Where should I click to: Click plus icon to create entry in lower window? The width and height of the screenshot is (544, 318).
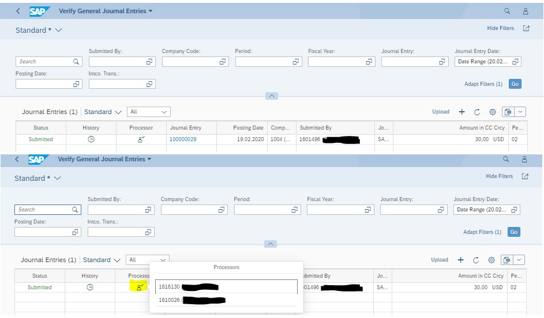[461, 259]
